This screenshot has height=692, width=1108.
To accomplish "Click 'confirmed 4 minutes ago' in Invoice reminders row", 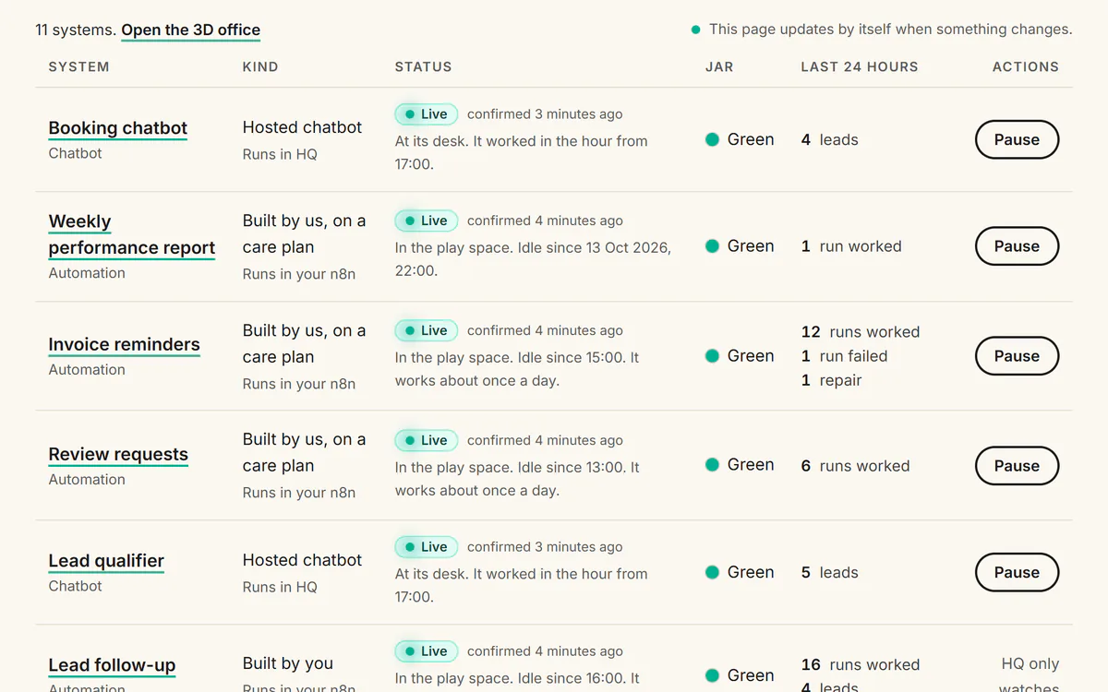I will 545,330.
